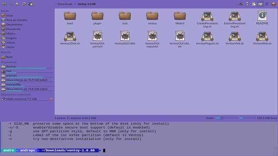Select the VentoyGUI.x86_64 executable
This screenshot has width=278, height=156.
pos(180,39)
